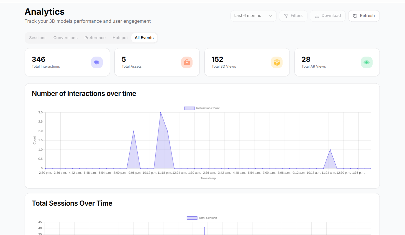This screenshot has height=235, width=405.
Task: Click the Analytics page title
Action: 45,12
